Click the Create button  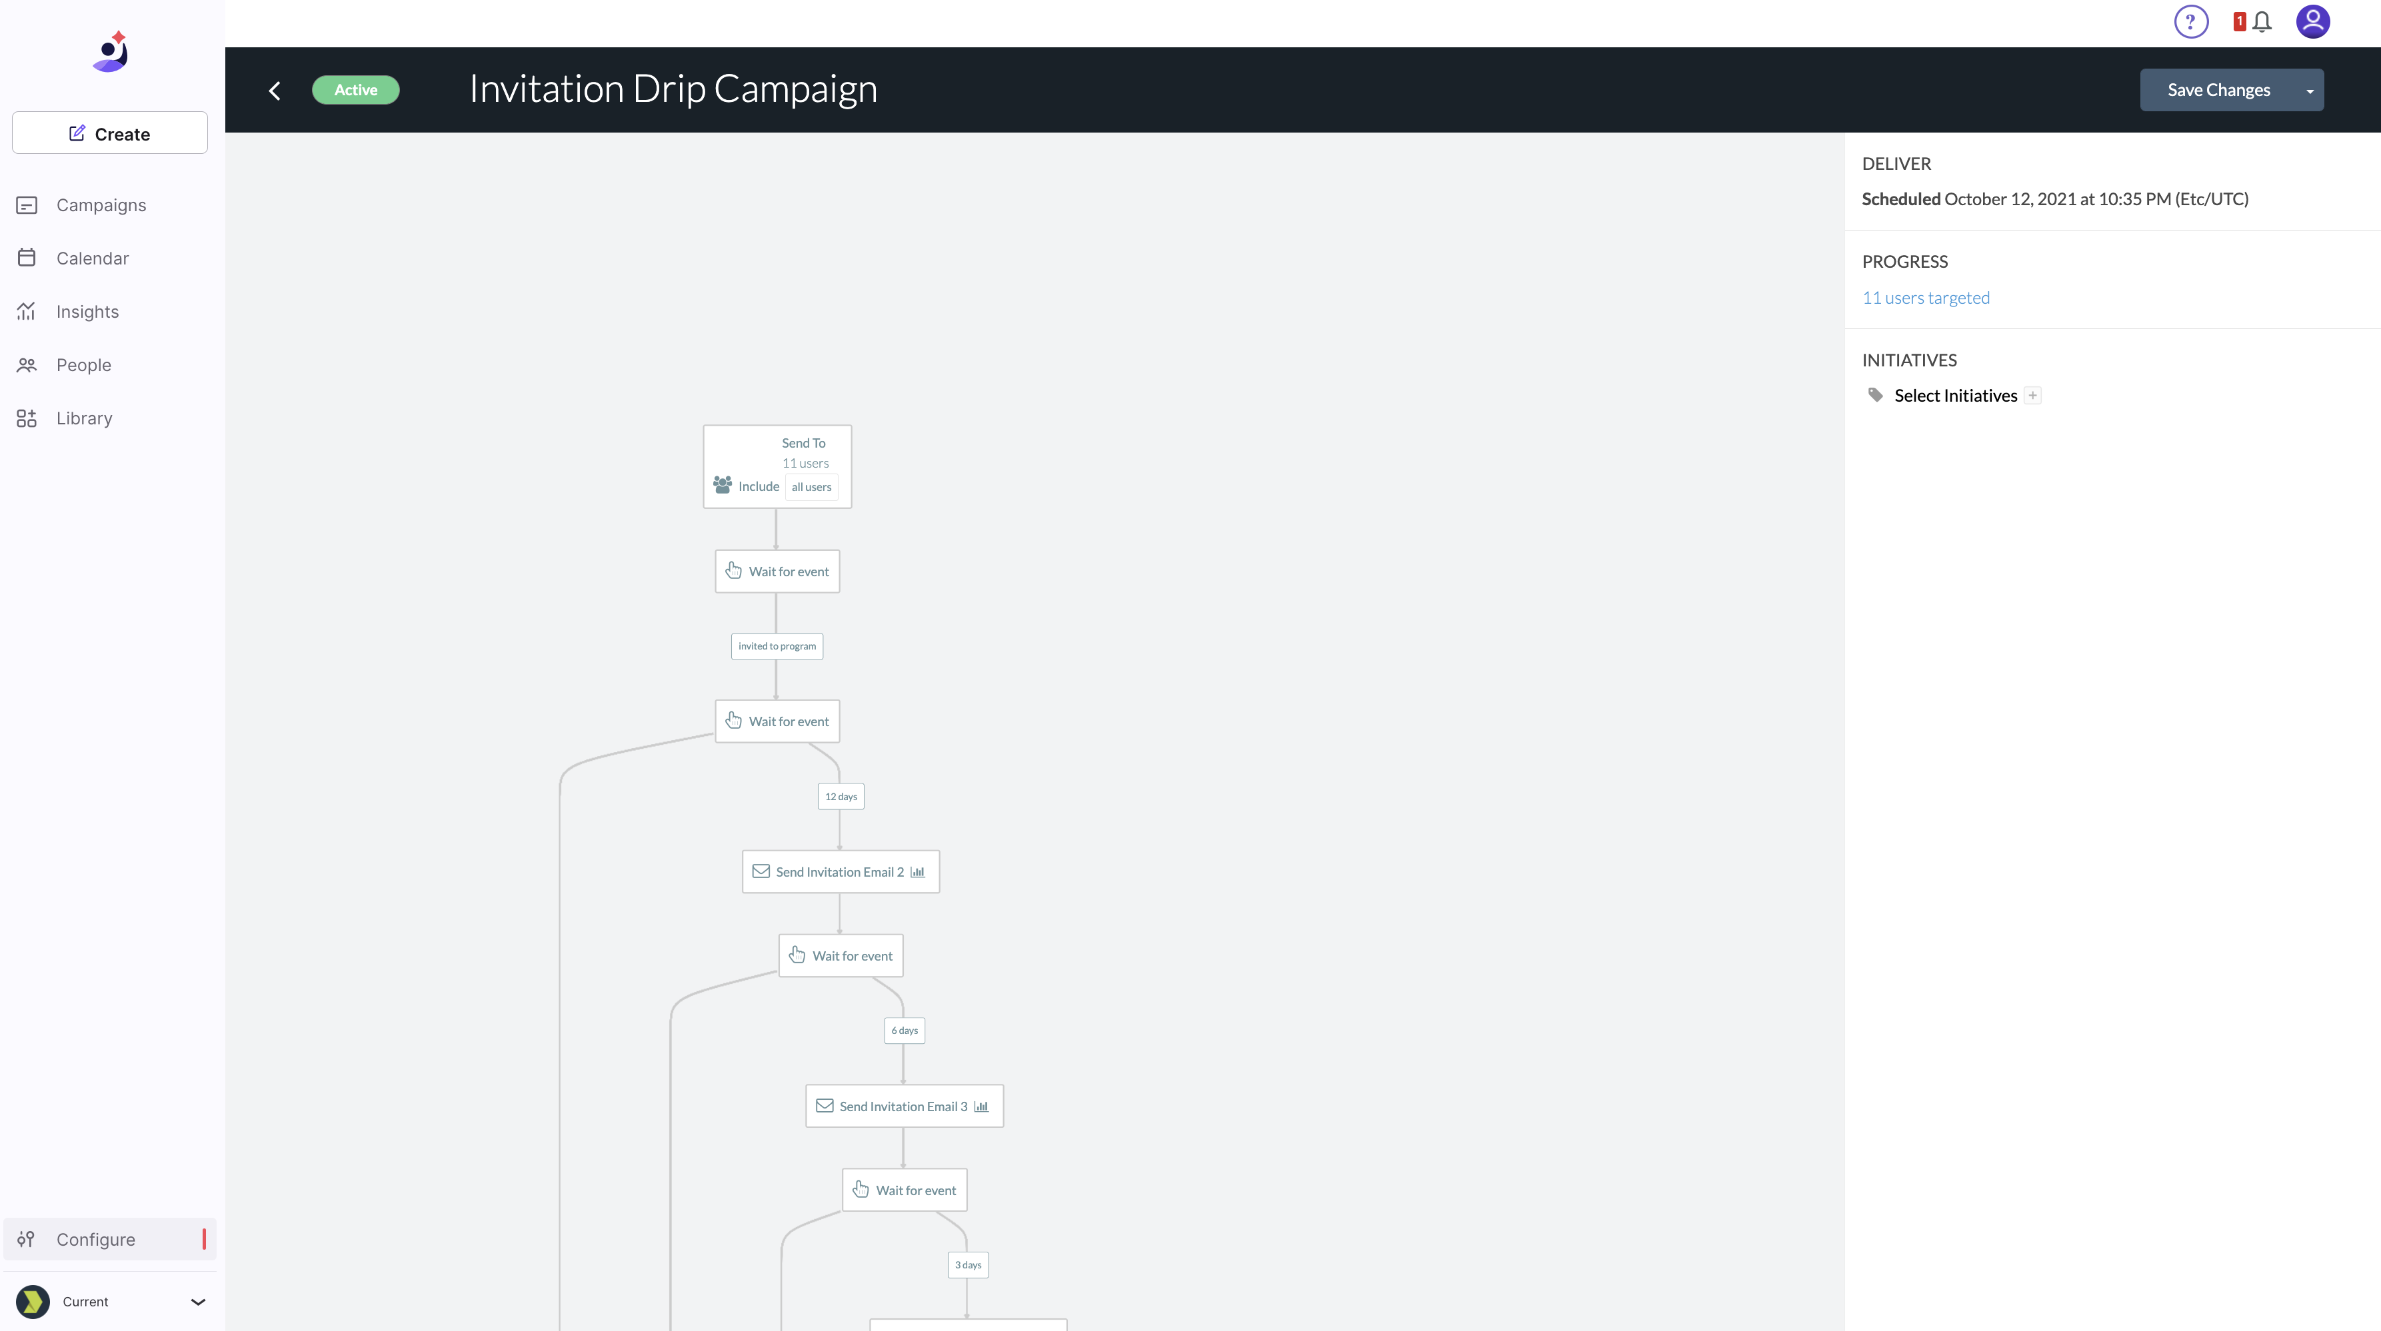tap(109, 133)
